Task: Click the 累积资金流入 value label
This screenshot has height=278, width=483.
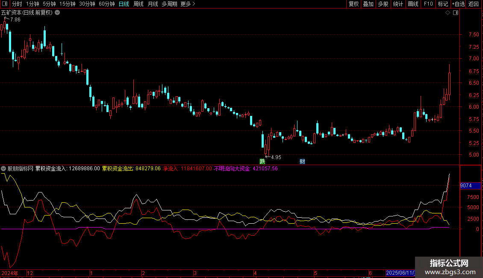Action: tap(68, 169)
